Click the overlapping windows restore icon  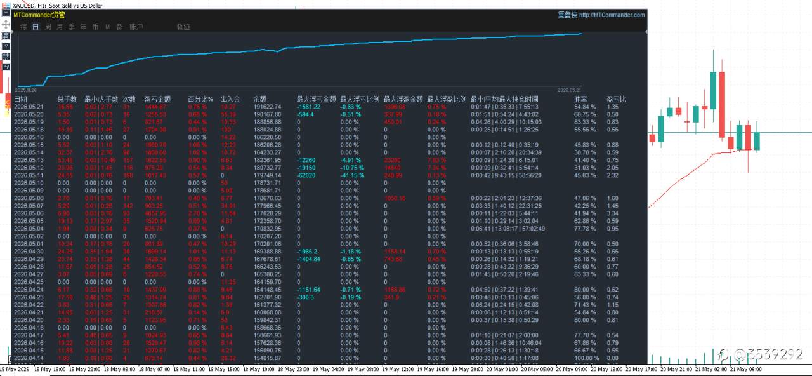pyautogui.click(x=6, y=67)
